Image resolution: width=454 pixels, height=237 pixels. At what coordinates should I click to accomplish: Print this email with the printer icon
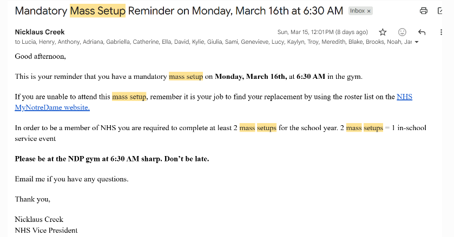(x=424, y=11)
